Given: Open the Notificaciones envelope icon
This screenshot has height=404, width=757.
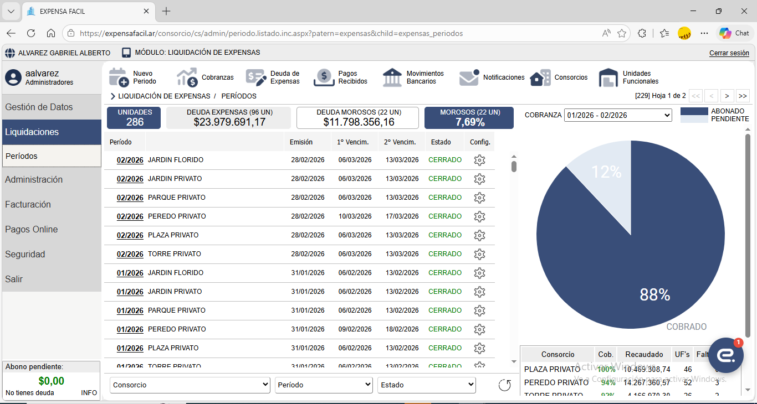Looking at the screenshot, I should click(469, 77).
